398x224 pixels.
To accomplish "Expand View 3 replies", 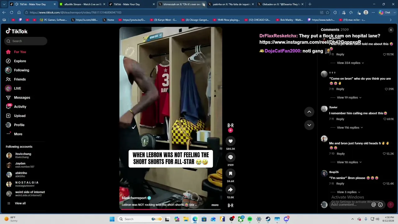I will 348,192.
